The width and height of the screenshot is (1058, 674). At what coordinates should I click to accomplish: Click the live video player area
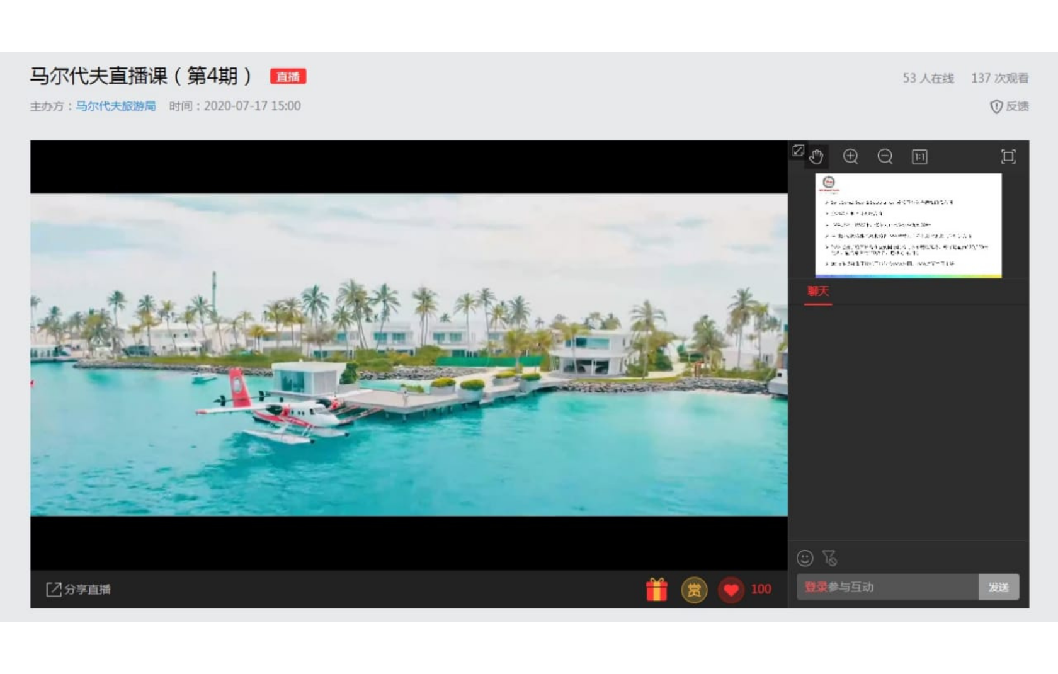click(x=409, y=355)
